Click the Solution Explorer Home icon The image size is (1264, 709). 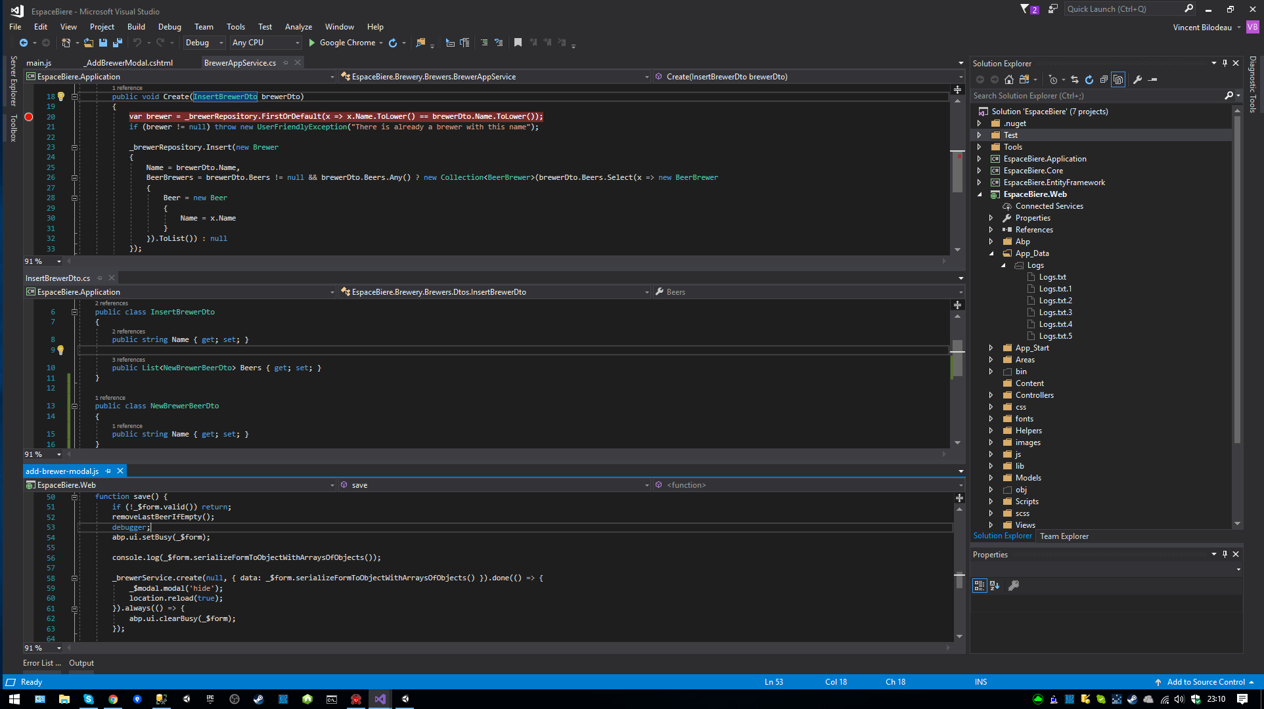[1009, 79]
